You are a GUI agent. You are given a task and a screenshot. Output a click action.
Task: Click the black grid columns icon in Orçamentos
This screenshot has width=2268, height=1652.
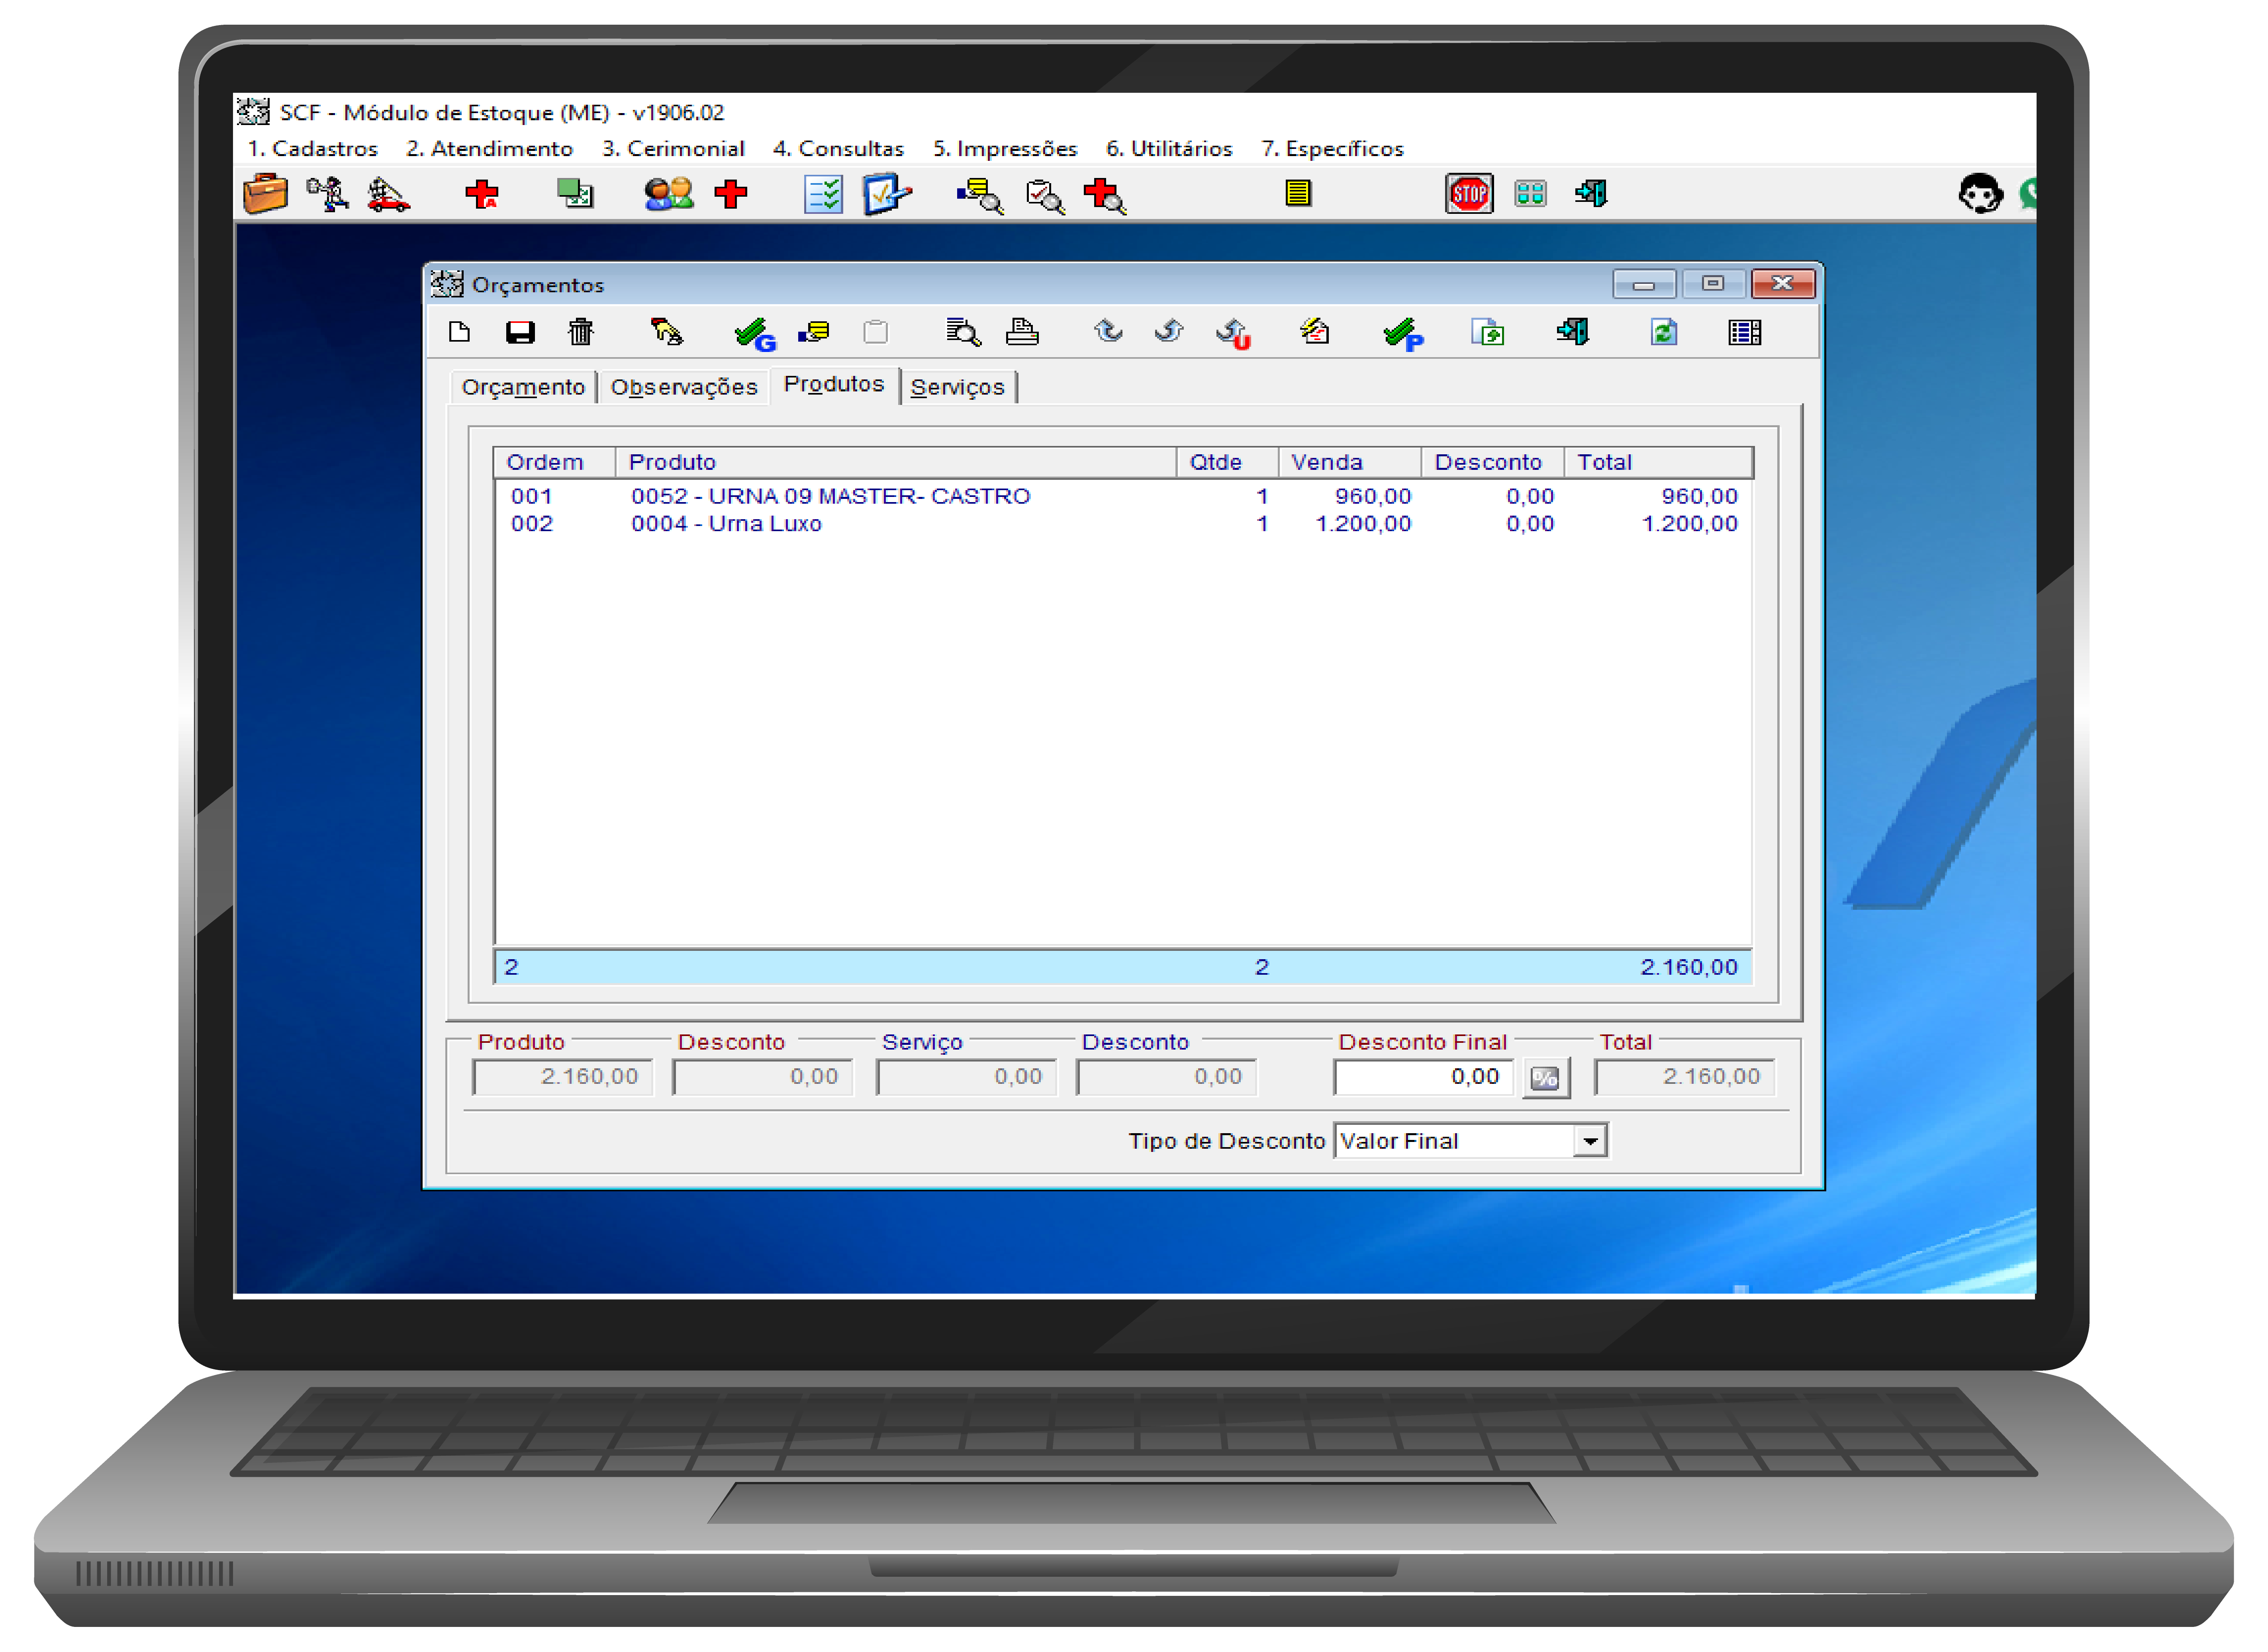click(x=1744, y=332)
